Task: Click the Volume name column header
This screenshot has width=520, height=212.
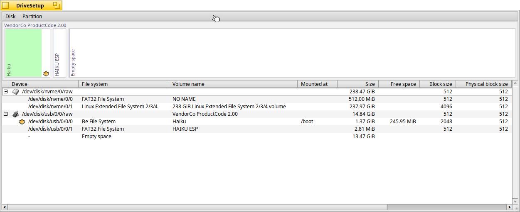Action: point(233,84)
